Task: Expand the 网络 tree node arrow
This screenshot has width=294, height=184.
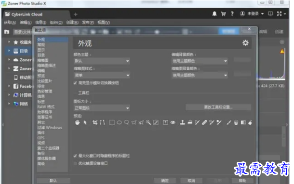Action: [9, 103]
